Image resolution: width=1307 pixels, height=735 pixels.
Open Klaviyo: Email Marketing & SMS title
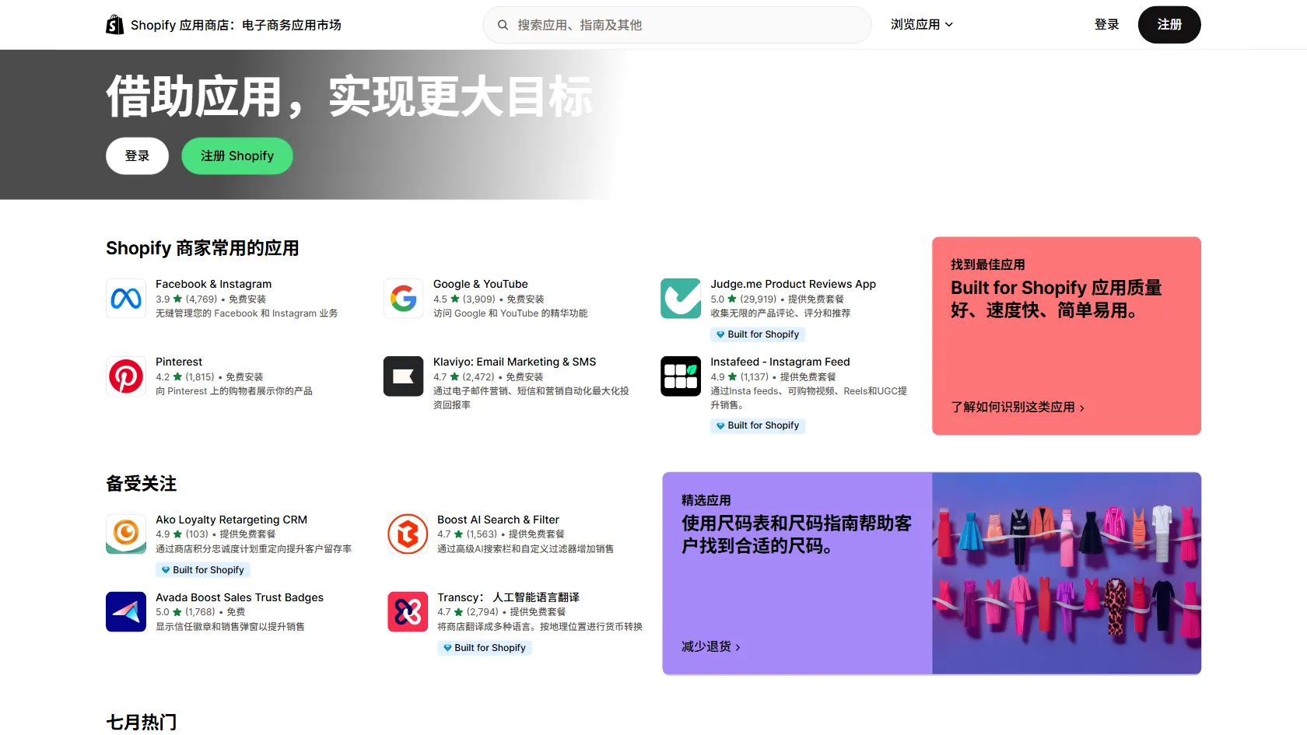tap(514, 362)
